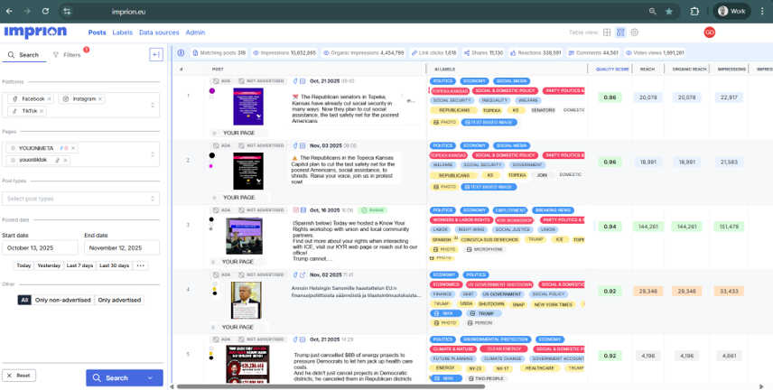The image size is (773, 390).
Task: Open the Trump photo thumbnail of post 4
Action: [x=246, y=301]
